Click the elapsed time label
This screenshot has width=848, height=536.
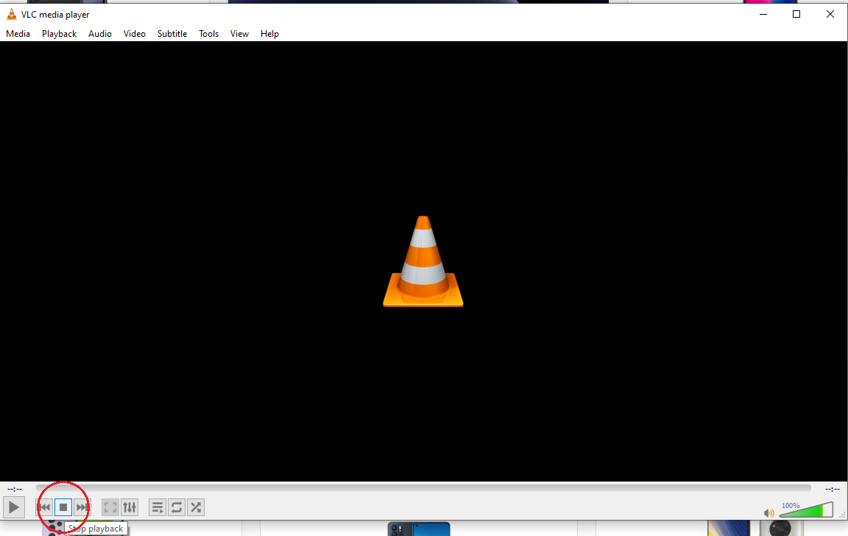pyautogui.click(x=15, y=489)
